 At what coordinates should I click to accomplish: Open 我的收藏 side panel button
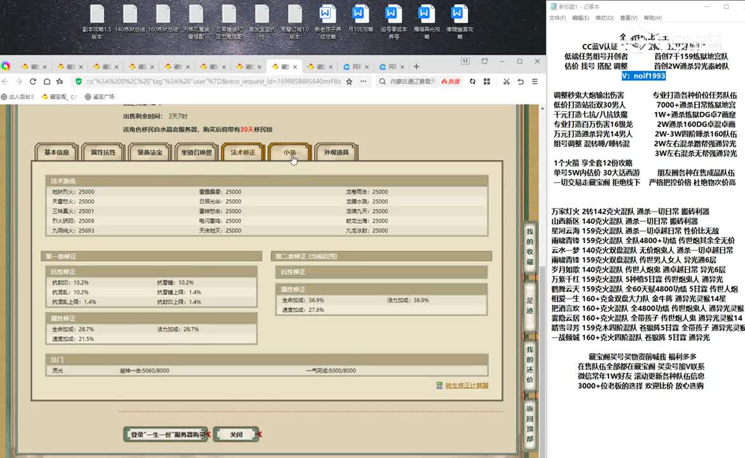530,246
